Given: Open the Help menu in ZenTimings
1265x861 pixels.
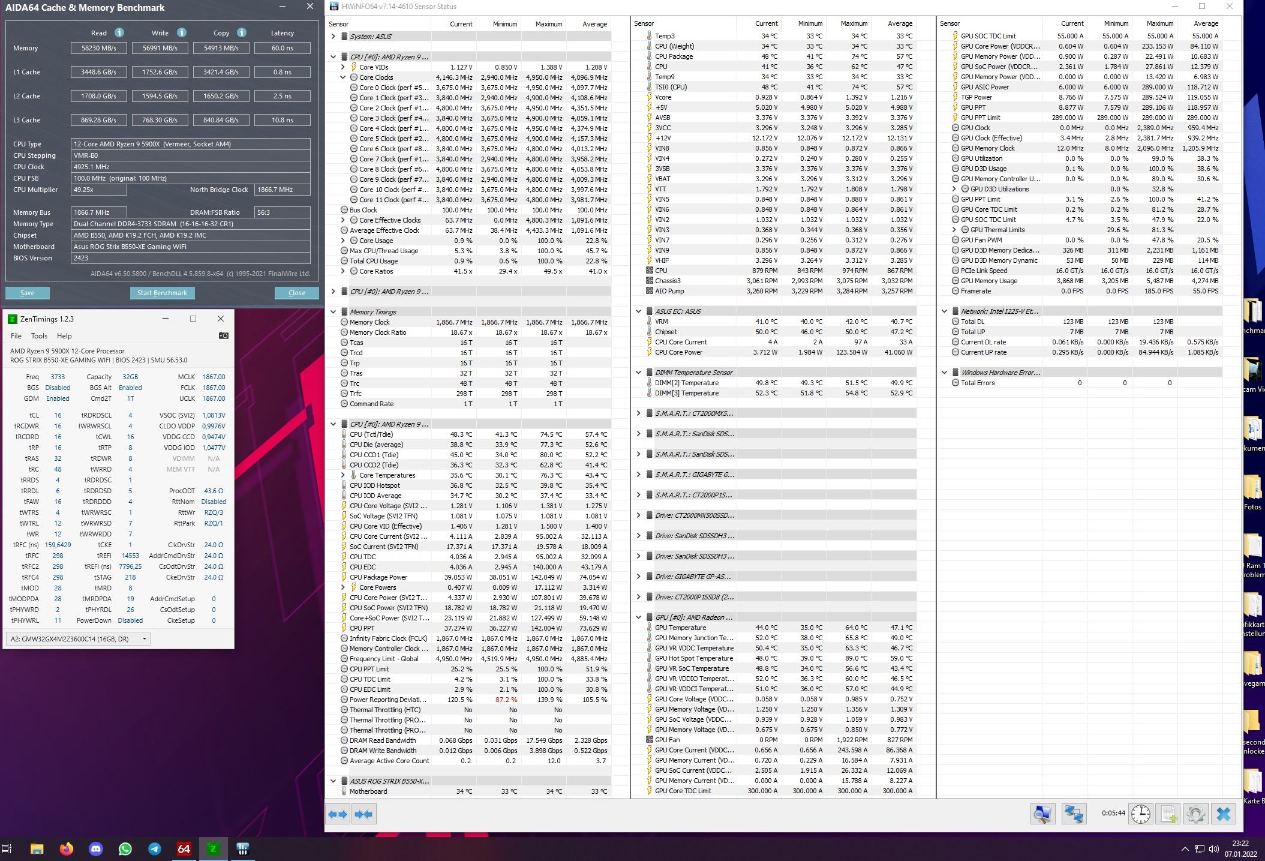Looking at the screenshot, I should pyautogui.click(x=64, y=336).
